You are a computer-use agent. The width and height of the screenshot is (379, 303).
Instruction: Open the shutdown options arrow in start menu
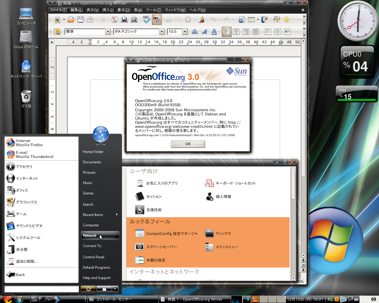tap(115, 289)
